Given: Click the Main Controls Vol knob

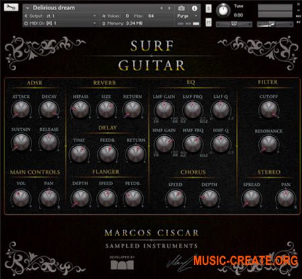Looking at the screenshot, I should (21, 198).
